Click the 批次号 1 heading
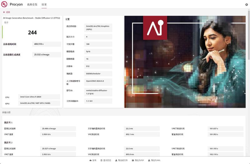The image size is (250, 164). click(x=8, y=123)
